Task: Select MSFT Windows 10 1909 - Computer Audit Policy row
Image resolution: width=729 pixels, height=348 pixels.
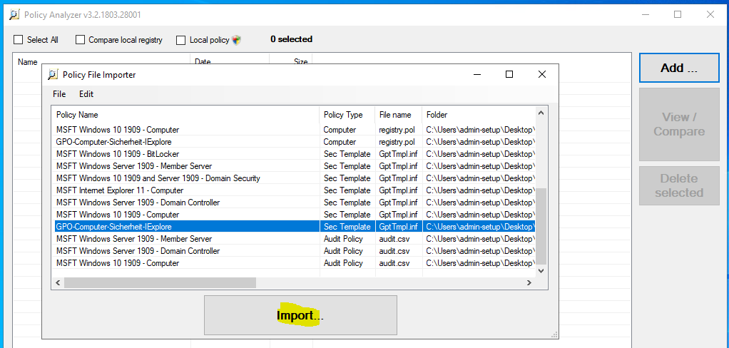Action: (x=294, y=263)
